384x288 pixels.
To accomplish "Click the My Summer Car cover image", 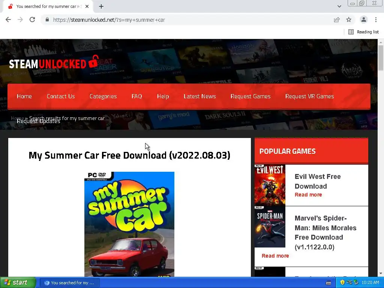I will point(129,224).
